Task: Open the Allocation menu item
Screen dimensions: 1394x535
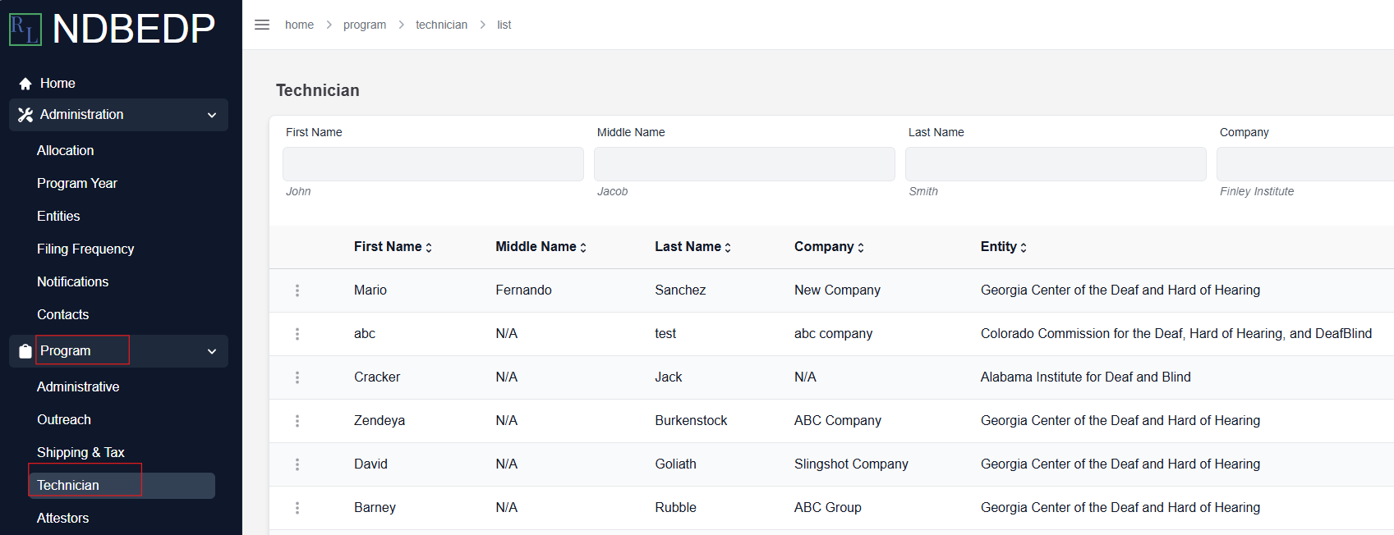Action: tap(66, 150)
